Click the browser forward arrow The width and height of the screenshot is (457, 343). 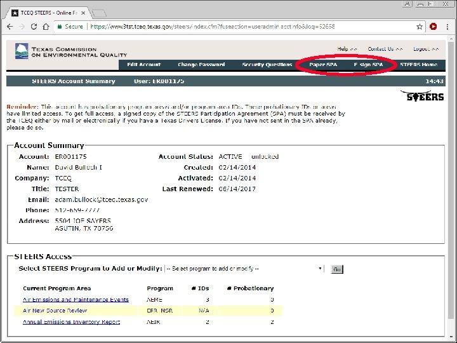pyautogui.click(x=22, y=27)
